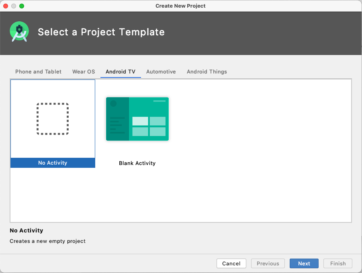Close the dialog with the red button

tap(6, 6)
